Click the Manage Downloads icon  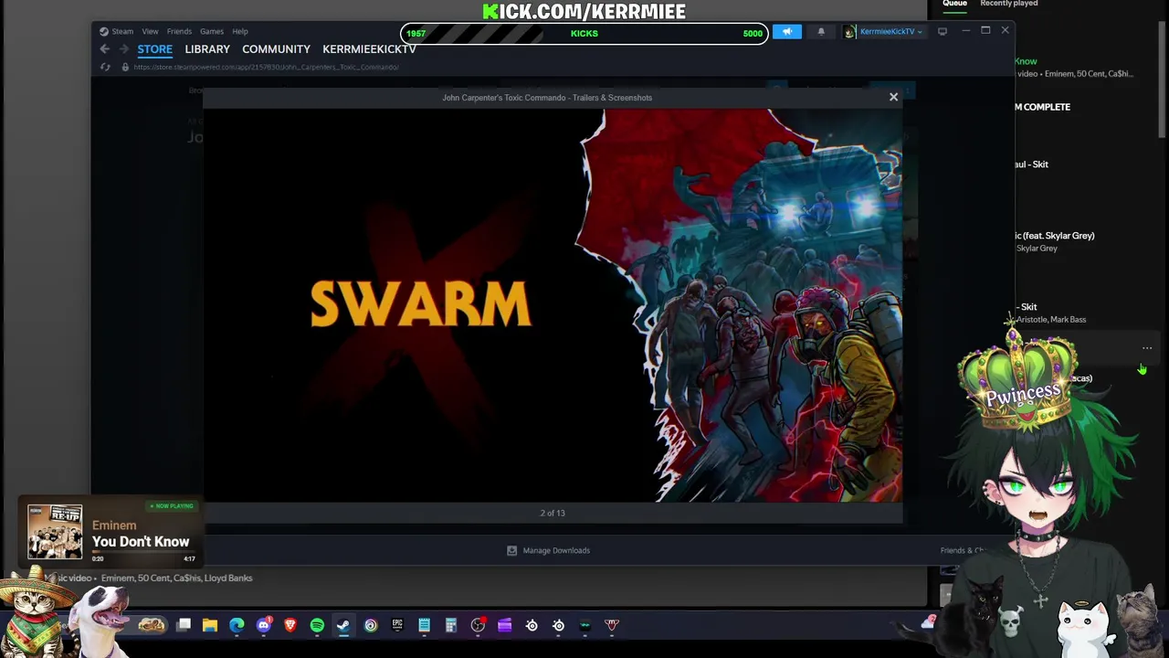point(511,550)
